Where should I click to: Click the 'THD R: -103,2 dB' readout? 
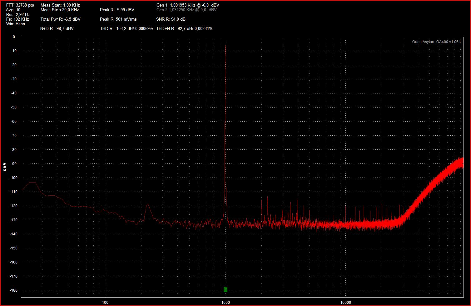click(x=126, y=29)
